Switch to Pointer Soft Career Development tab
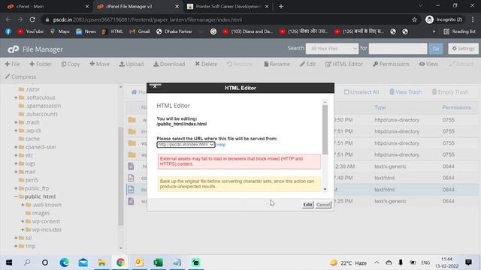Viewport: 481px width, 270px height. point(228,7)
